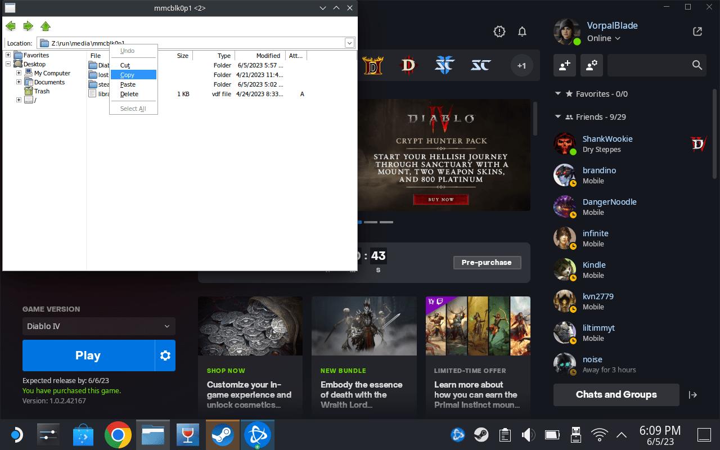Collapse the Desktop tree node
The height and width of the screenshot is (450, 720).
click(x=8, y=64)
